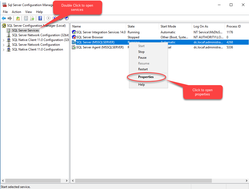Click the services list scrollbar right arrow
This screenshot has height=189, width=249.
click(x=246, y=181)
